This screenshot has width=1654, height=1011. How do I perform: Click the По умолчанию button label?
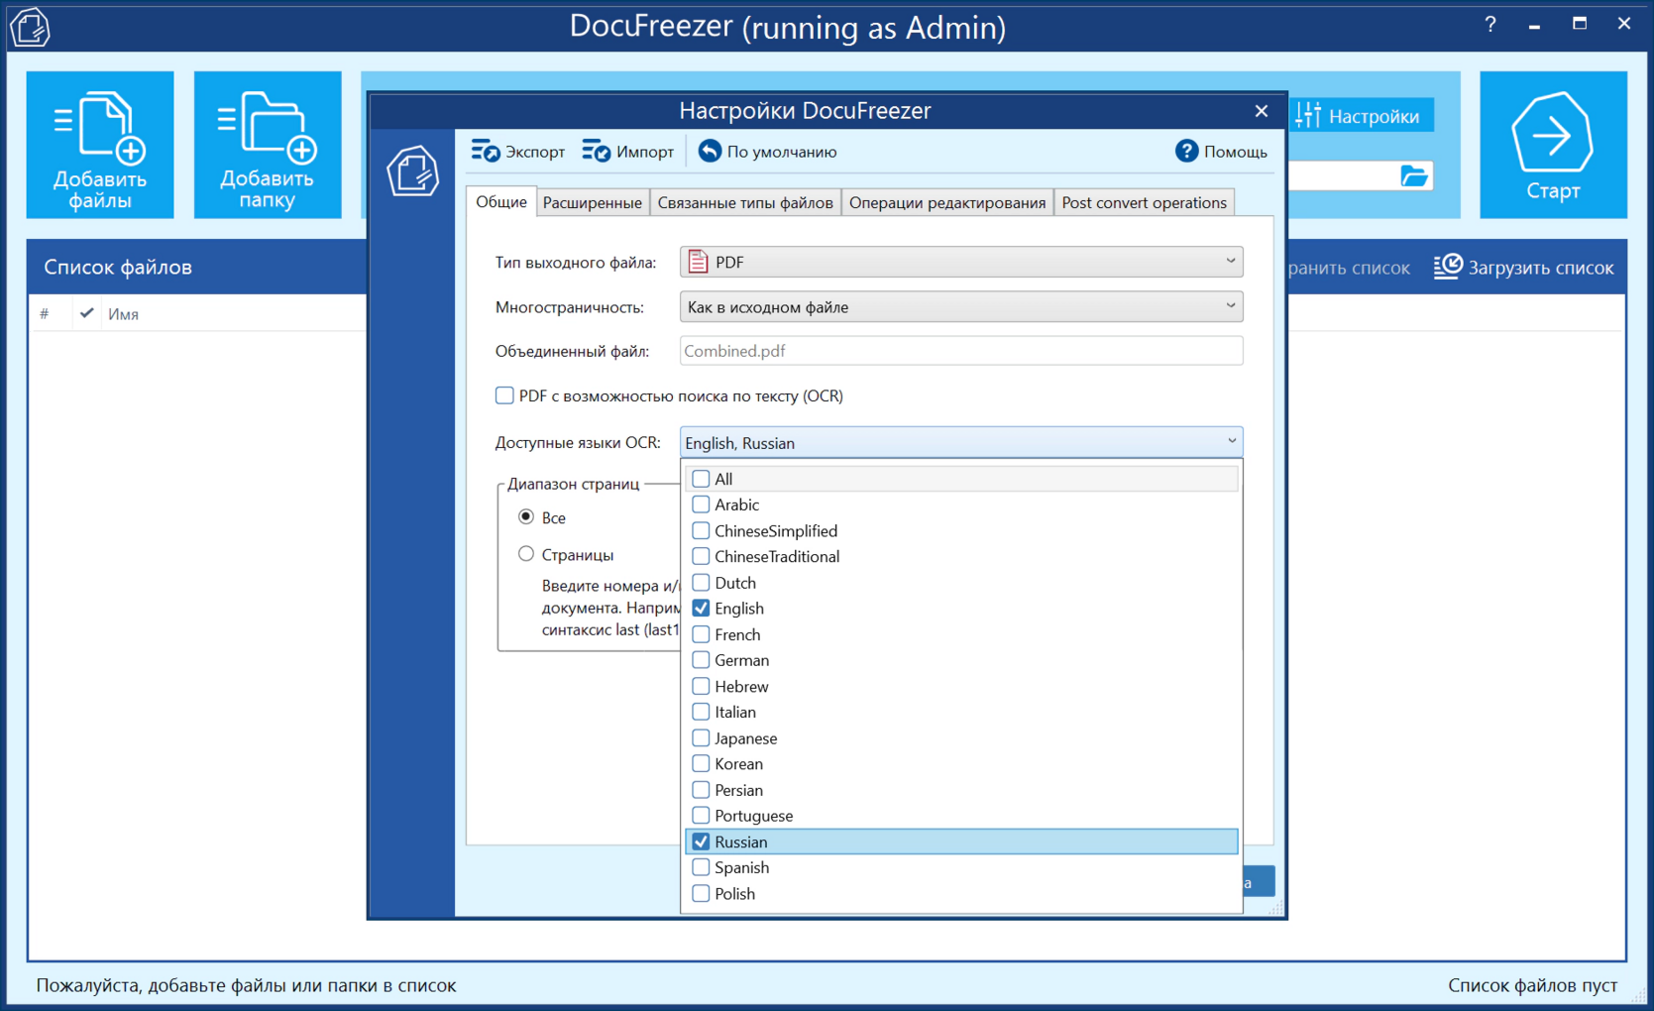pyautogui.click(x=782, y=152)
